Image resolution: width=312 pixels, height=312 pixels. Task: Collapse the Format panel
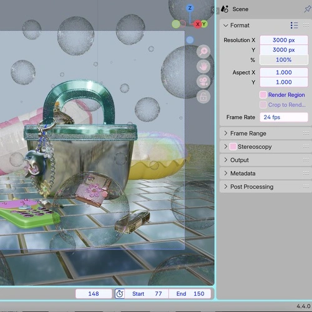pos(226,26)
